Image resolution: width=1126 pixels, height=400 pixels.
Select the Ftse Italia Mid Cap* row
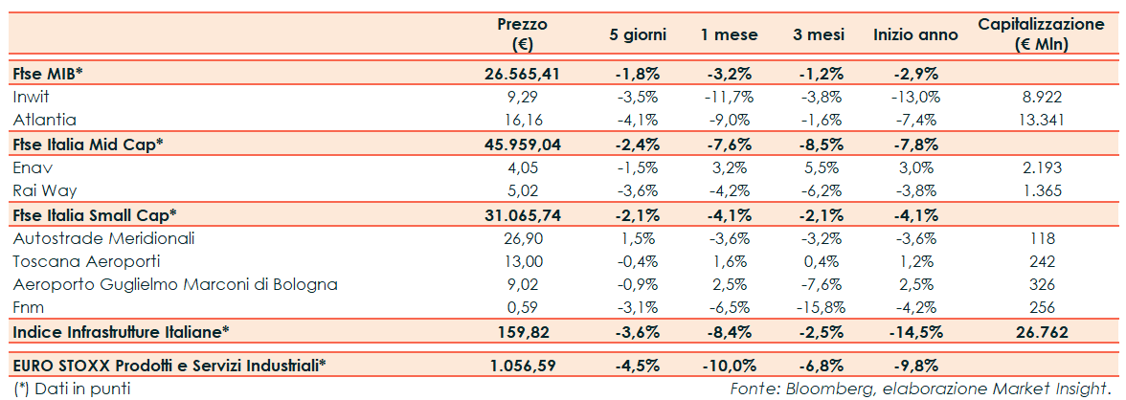87,144
